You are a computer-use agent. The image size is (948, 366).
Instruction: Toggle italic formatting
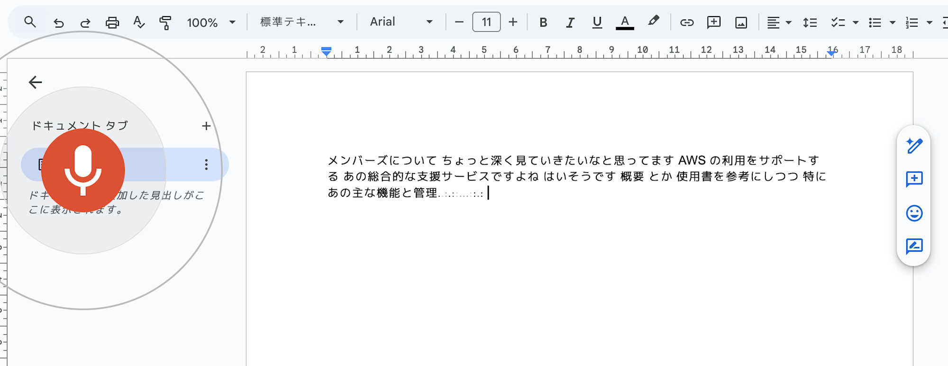570,22
